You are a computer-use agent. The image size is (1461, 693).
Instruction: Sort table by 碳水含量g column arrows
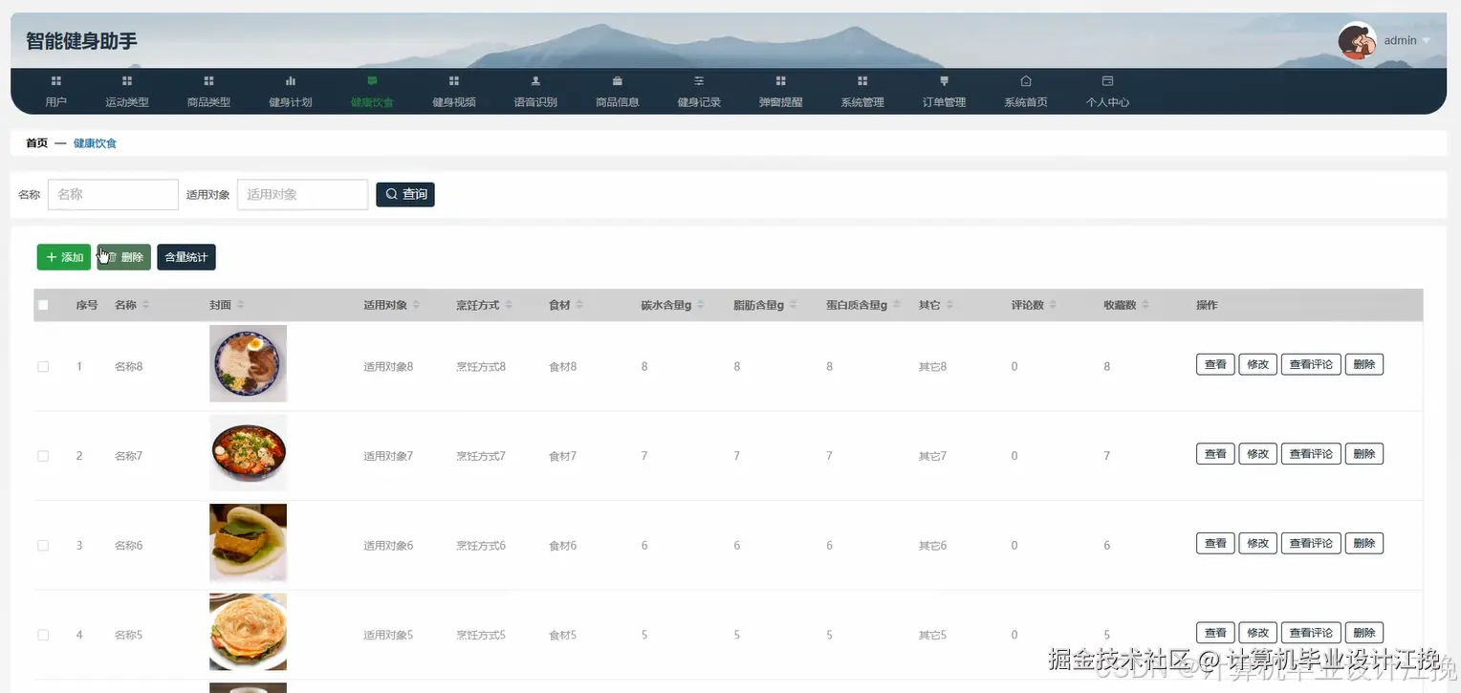pyautogui.click(x=701, y=305)
